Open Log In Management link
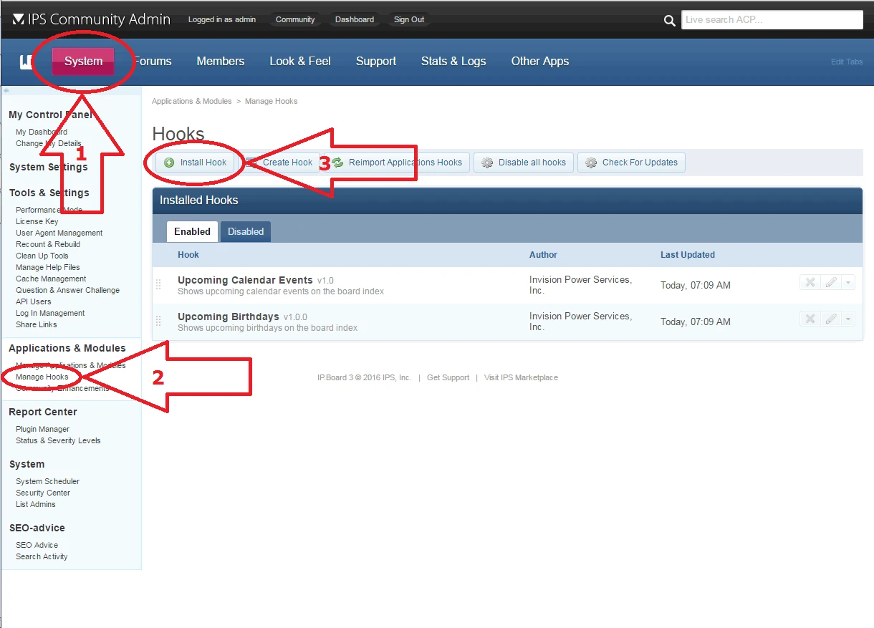 click(x=50, y=313)
